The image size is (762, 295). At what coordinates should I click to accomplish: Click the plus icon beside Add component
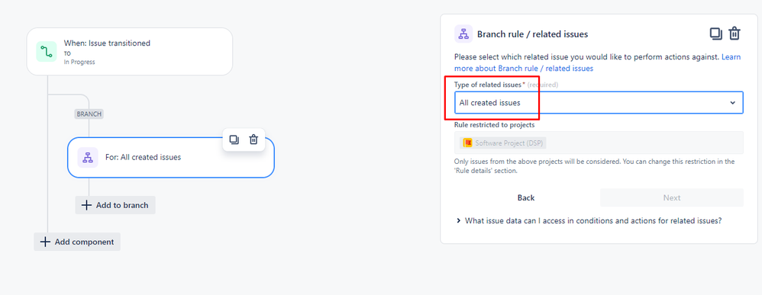tap(45, 242)
